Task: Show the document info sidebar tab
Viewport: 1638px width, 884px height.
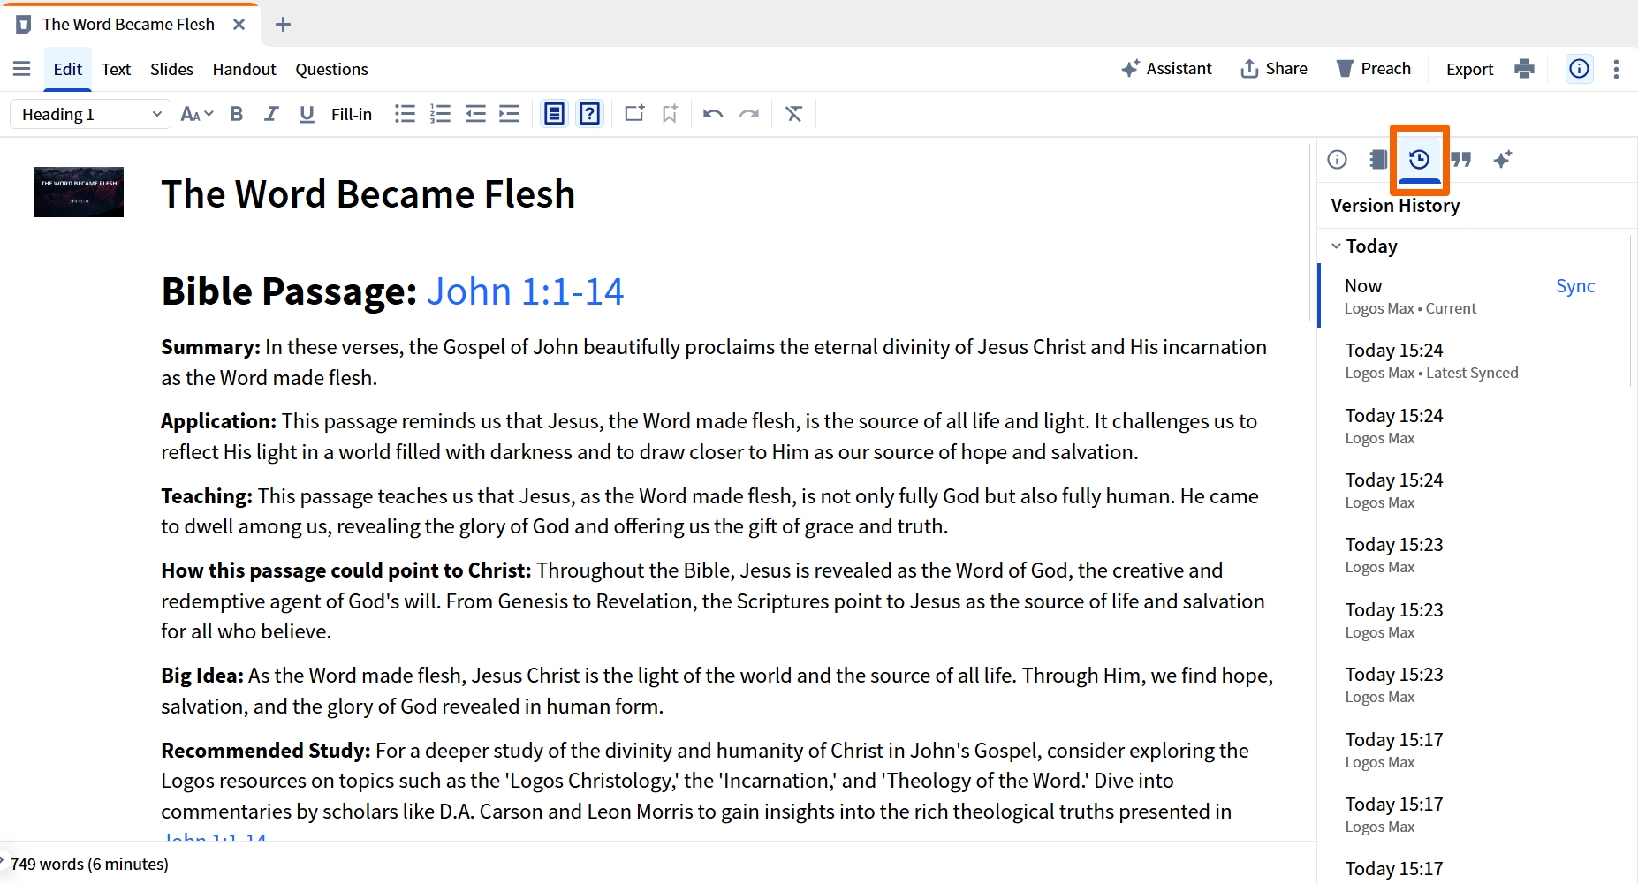Action: tap(1337, 159)
